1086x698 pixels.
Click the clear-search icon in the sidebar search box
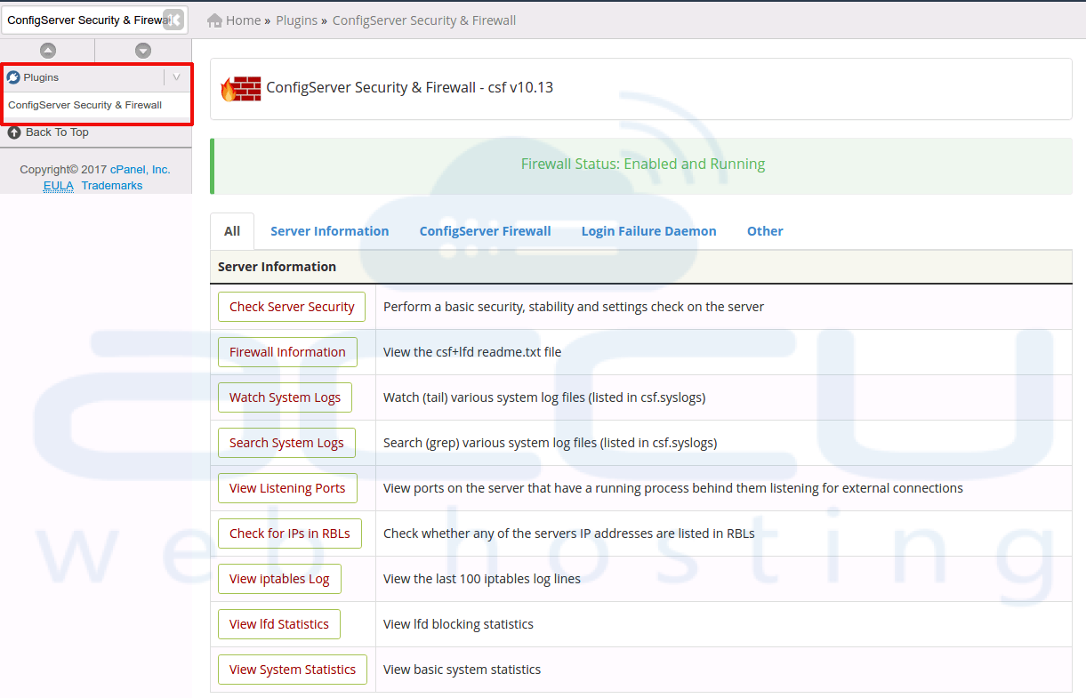pyautogui.click(x=173, y=20)
